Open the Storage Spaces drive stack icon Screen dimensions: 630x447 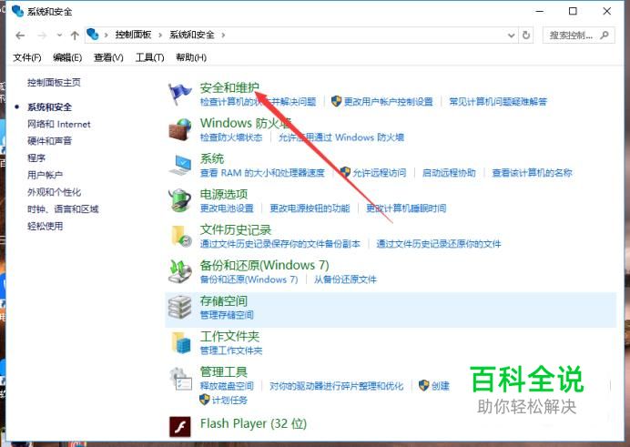(179, 307)
